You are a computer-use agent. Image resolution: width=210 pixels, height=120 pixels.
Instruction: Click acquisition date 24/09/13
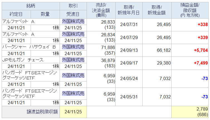pos(129,50)
